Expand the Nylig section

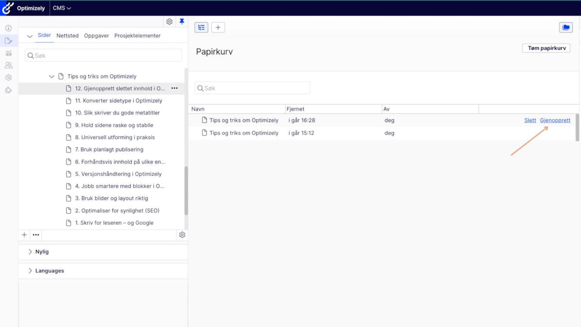30,252
